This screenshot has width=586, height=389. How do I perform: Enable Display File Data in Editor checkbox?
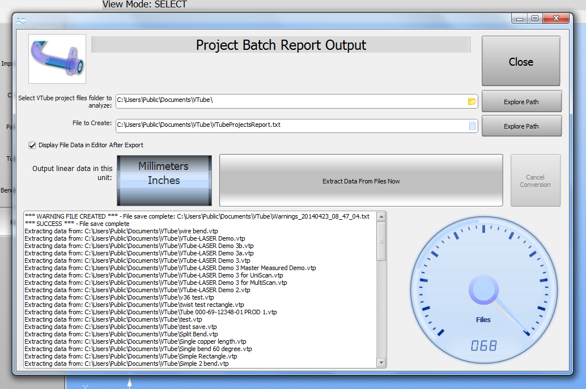[x=32, y=145]
